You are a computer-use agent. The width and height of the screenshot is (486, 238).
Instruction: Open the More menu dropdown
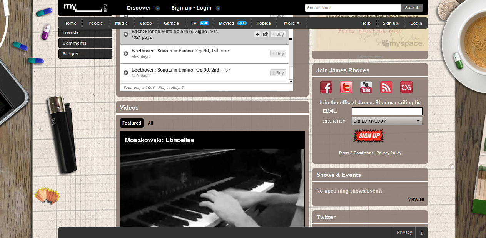pos(291,23)
